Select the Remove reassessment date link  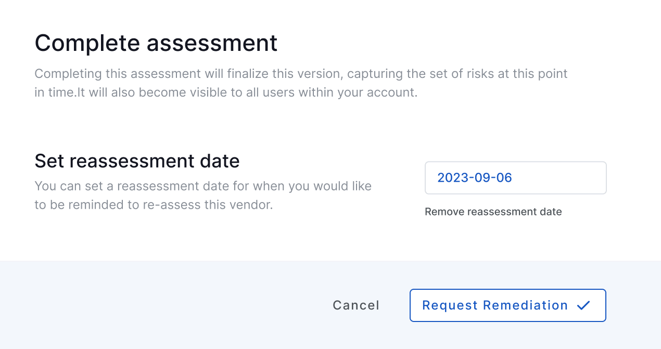coord(493,211)
